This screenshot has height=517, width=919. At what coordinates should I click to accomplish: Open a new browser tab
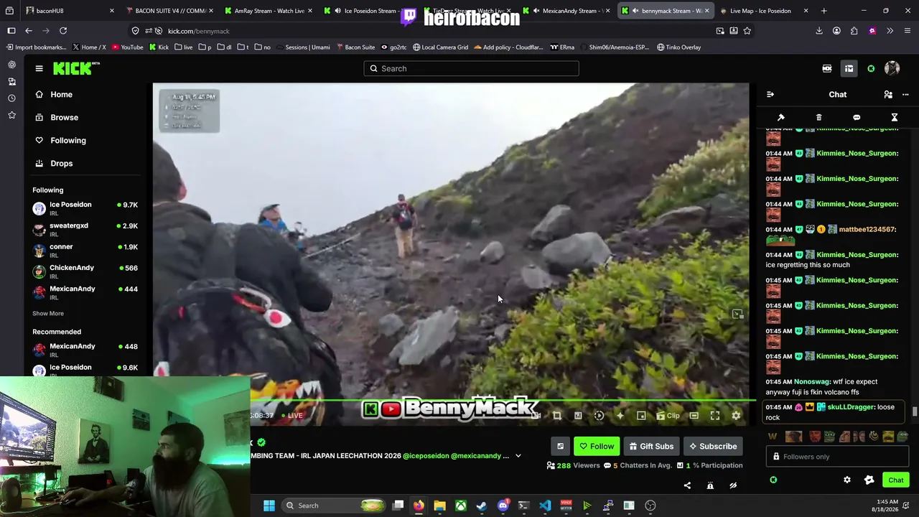[x=824, y=11]
